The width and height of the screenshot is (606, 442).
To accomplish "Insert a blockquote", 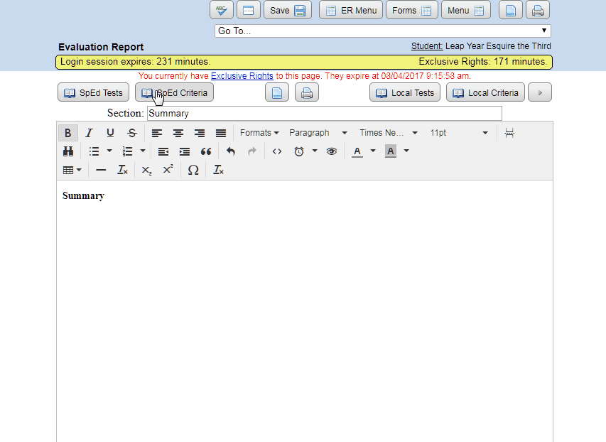I will [x=206, y=151].
